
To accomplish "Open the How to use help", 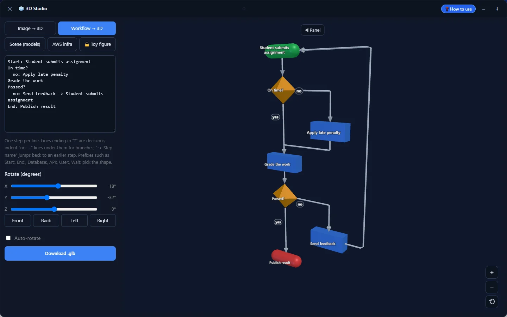I will [x=458, y=9].
